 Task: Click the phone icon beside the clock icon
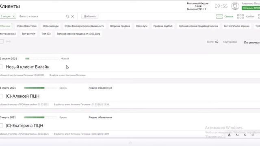[245, 135]
